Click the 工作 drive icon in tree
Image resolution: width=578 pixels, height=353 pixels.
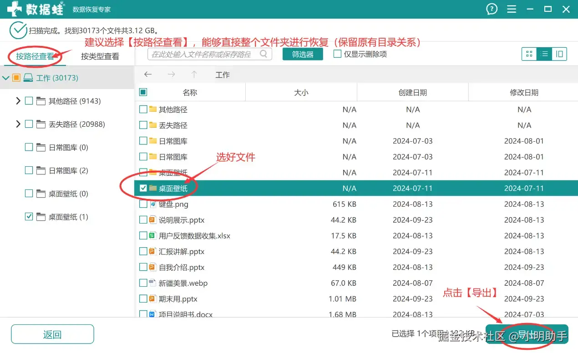[x=28, y=78]
